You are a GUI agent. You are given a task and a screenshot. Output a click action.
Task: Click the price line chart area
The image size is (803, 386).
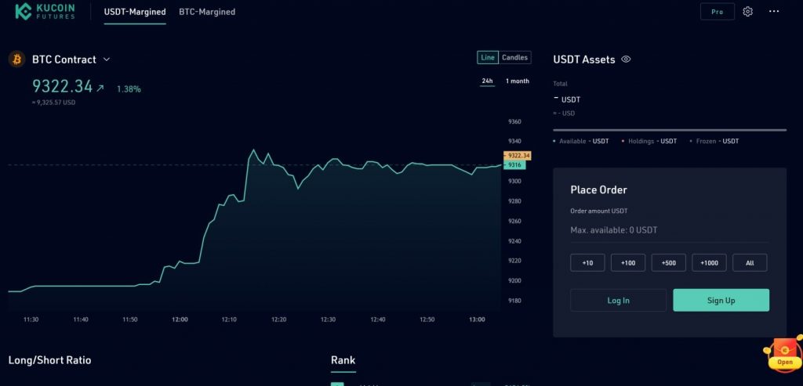(255, 215)
